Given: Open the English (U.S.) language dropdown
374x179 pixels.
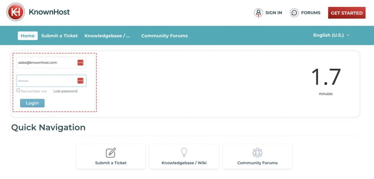Looking at the screenshot, I should [x=331, y=35].
